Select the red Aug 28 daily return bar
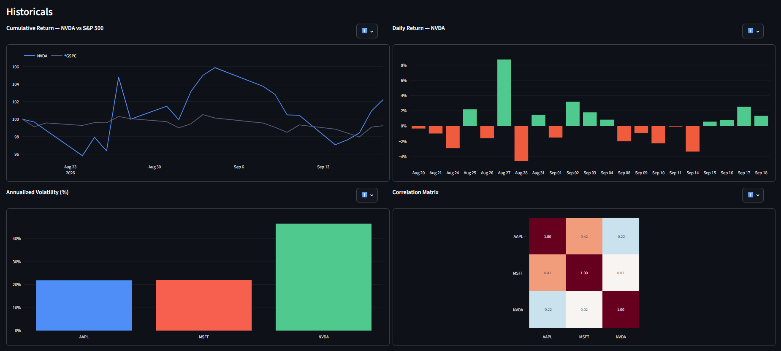 [x=521, y=143]
